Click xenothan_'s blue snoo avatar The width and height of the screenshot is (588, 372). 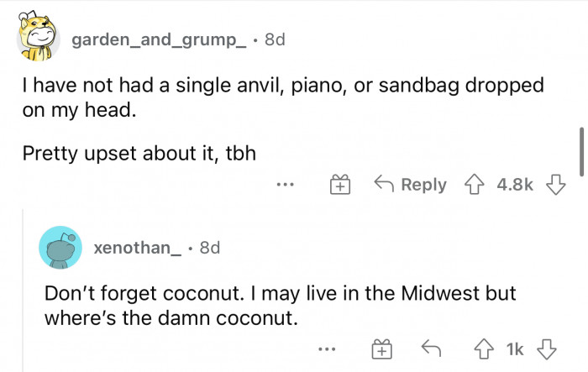click(x=60, y=248)
